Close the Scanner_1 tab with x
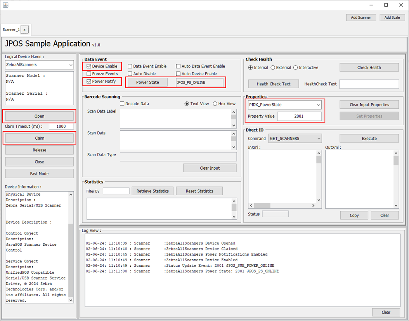The height and width of the screenshot is (321, 409). point(24,30)
